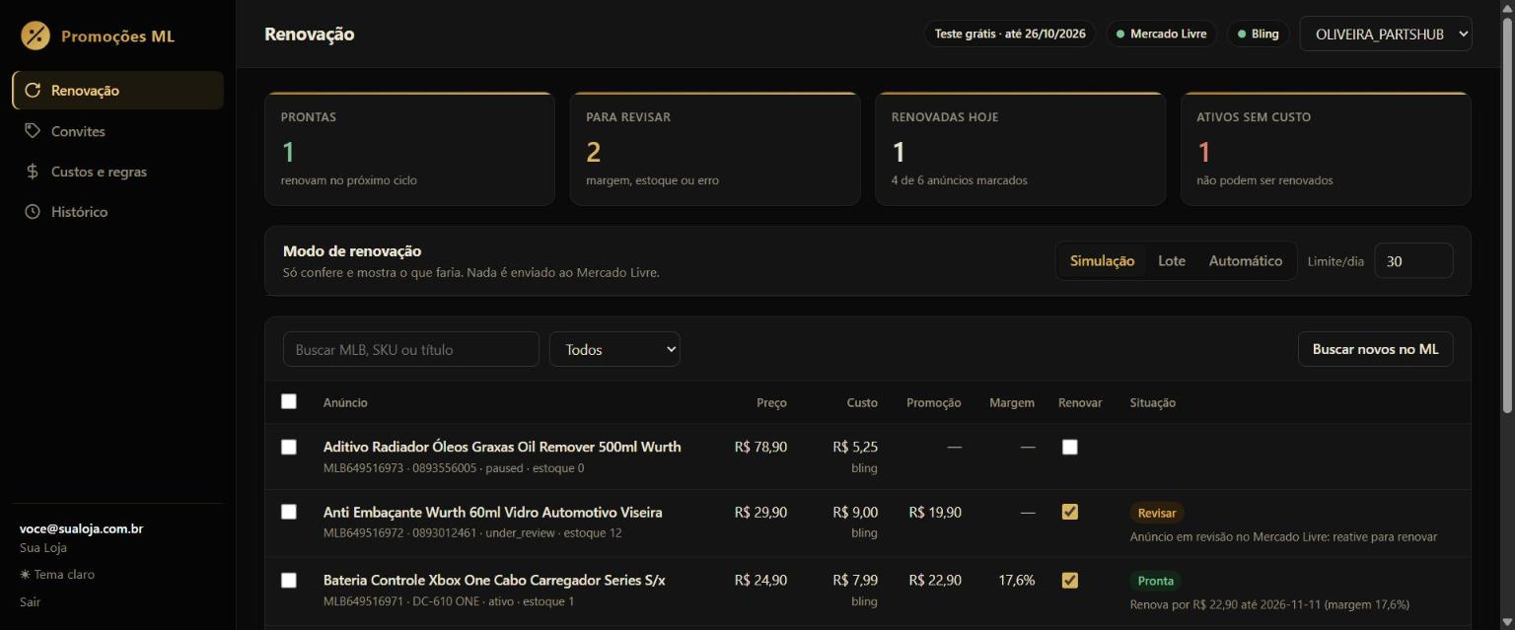This screenshot has width=1515, height=630.
Task: Select the Bateria Controle Xbox row checkbox
Action: [289, 580]
